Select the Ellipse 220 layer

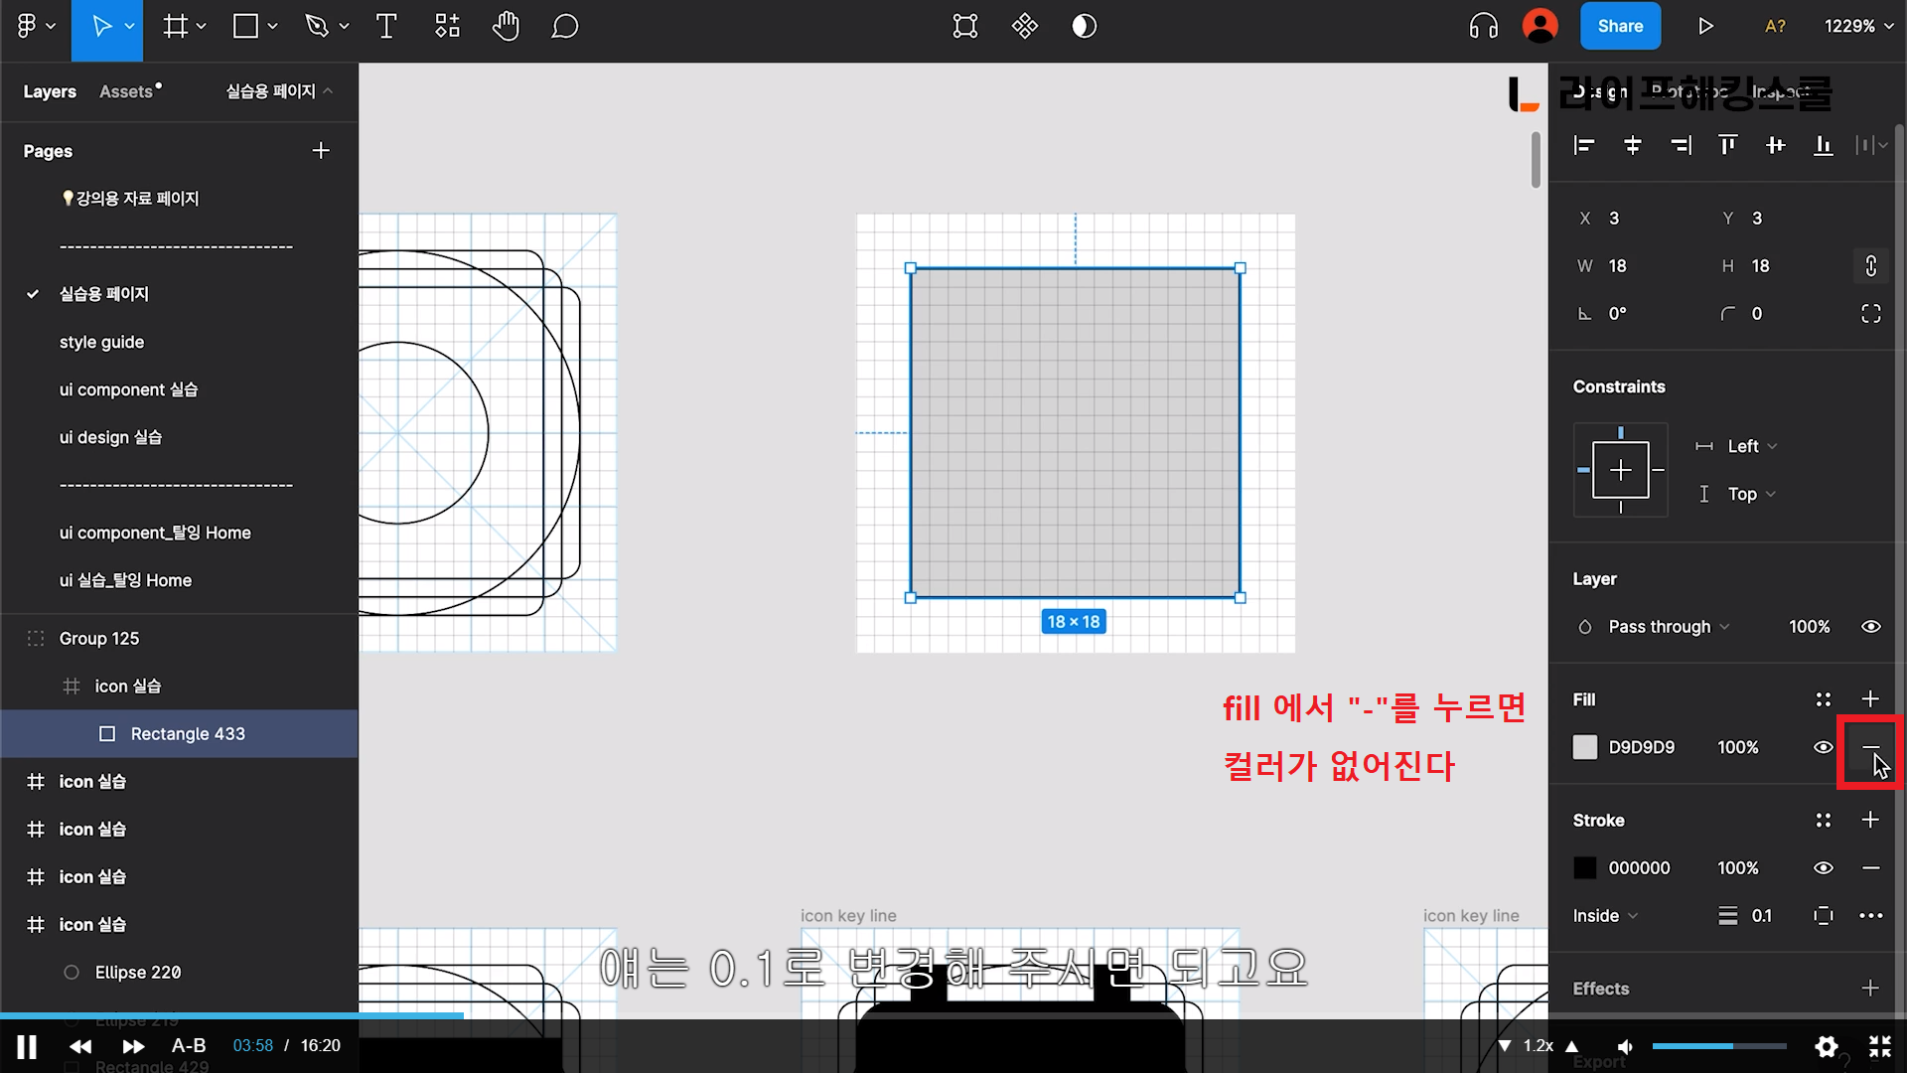[138, 973]
